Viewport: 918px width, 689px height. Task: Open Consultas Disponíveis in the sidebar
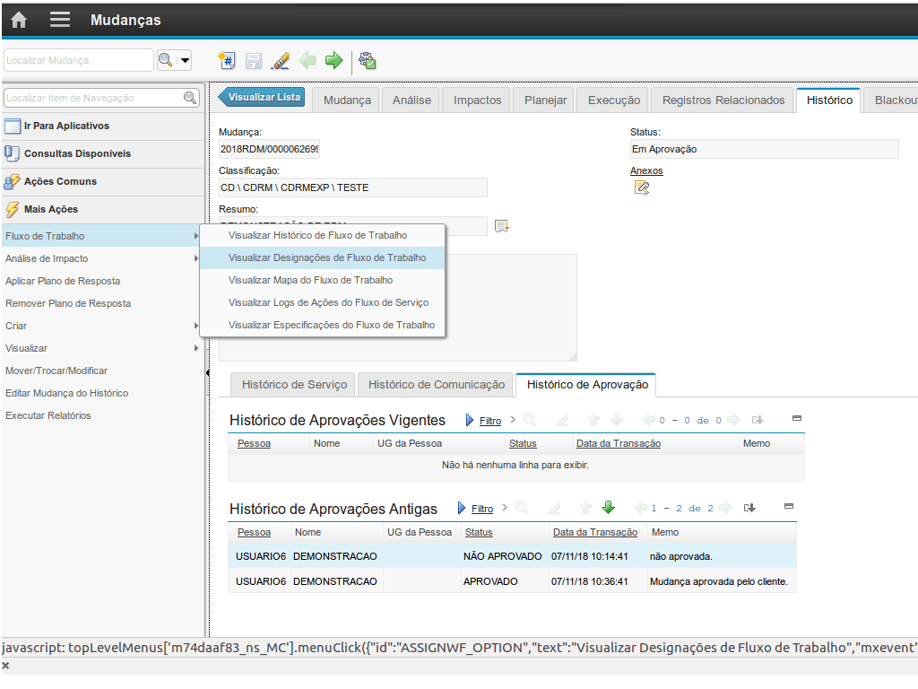tap(103, 153)
